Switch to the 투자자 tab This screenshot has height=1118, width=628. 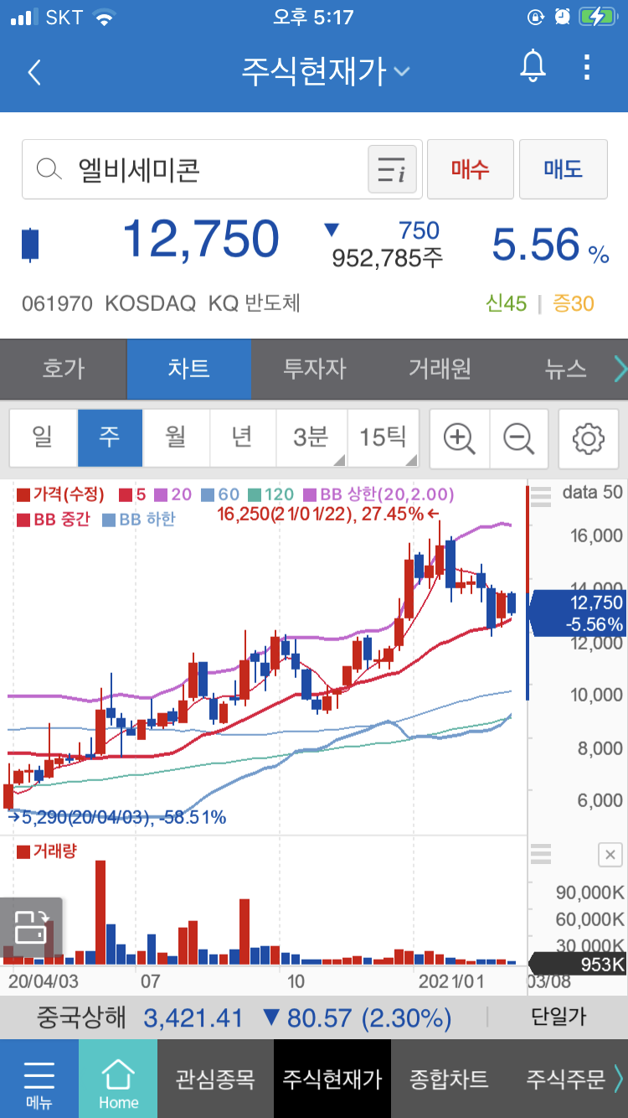(314, 369)
